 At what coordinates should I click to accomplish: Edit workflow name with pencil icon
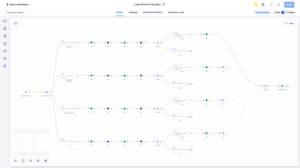click(164, 5)
